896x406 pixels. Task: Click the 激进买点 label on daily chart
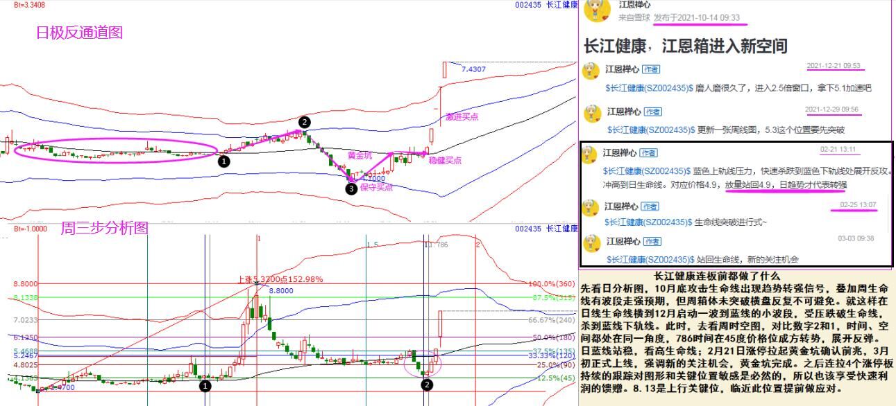tap(462, 116)
